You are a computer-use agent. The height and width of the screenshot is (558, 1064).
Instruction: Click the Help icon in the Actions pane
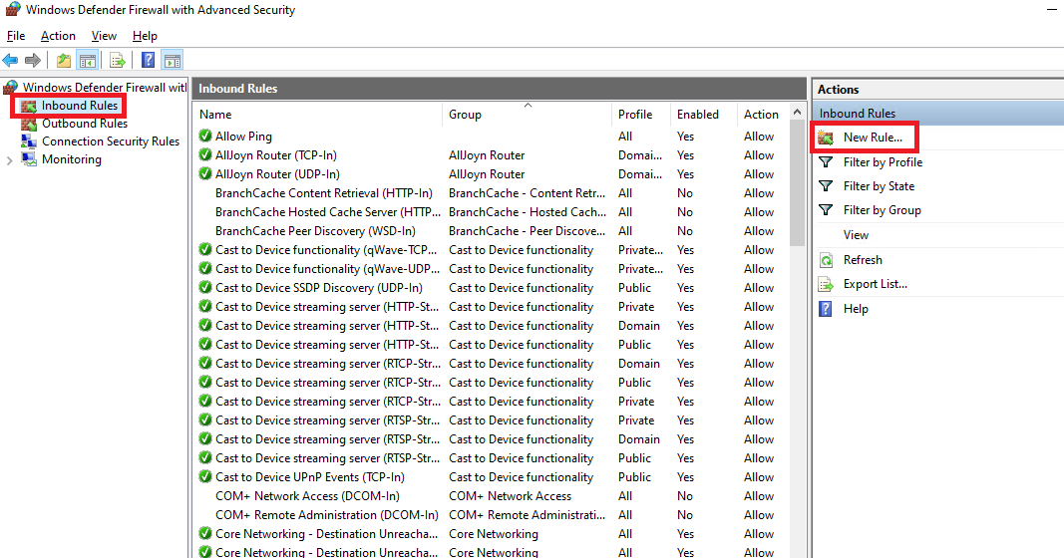click(826, 309)
